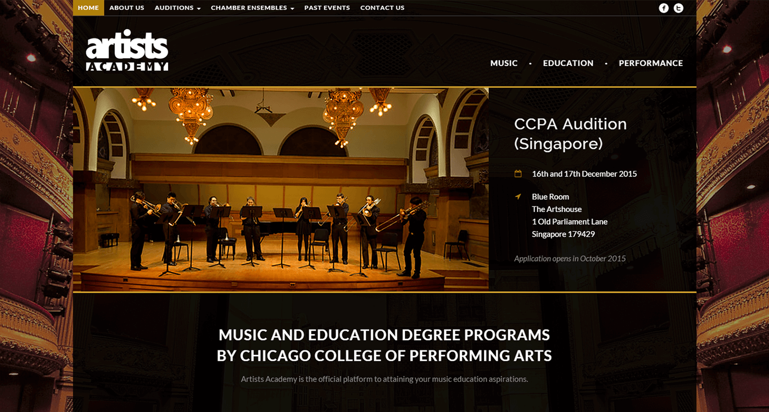Screen dimensions: 769x412
Task: Expand the Auditions dropdown menu
Action: pos(177,8)
